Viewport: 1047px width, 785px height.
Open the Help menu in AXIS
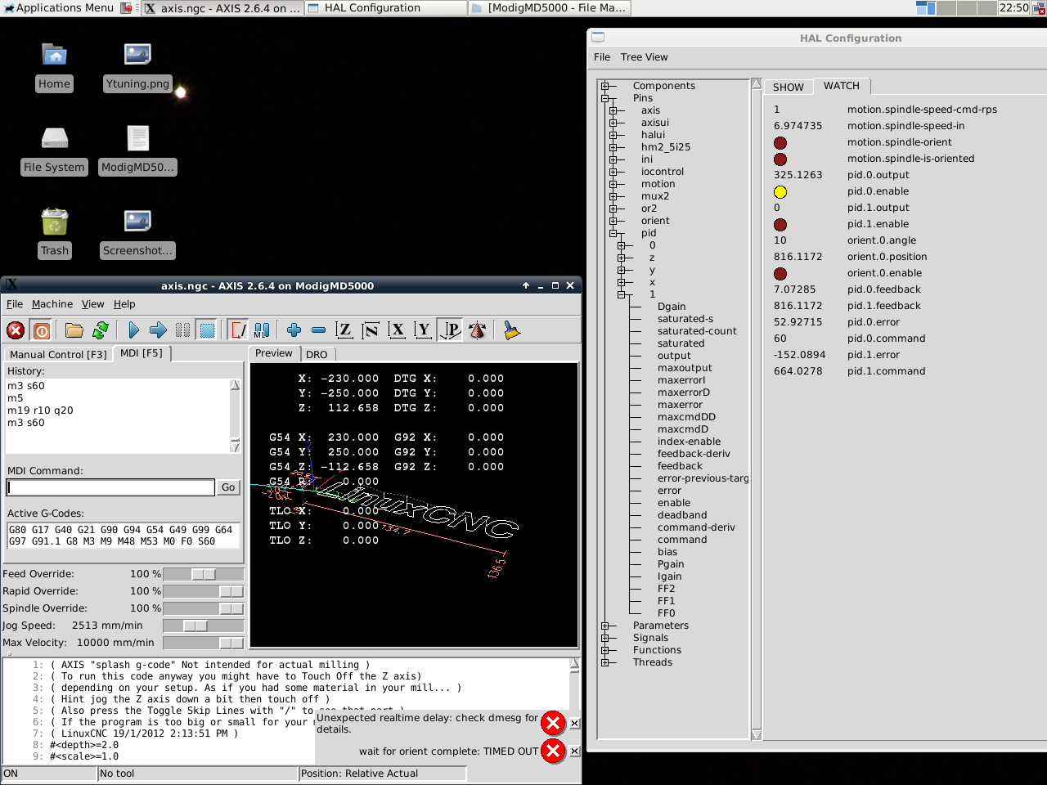[124, 304]
